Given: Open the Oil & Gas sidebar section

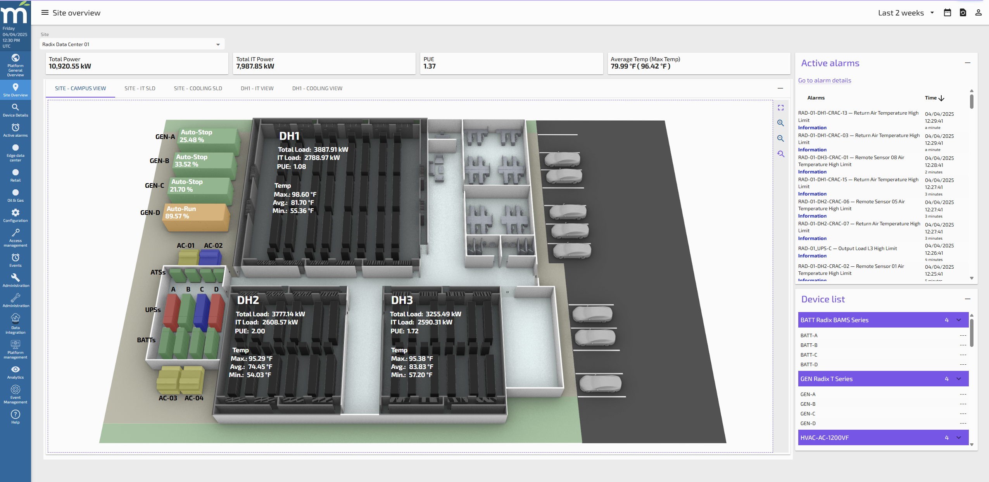Looking at the screenshot, I should click(16, 195).
